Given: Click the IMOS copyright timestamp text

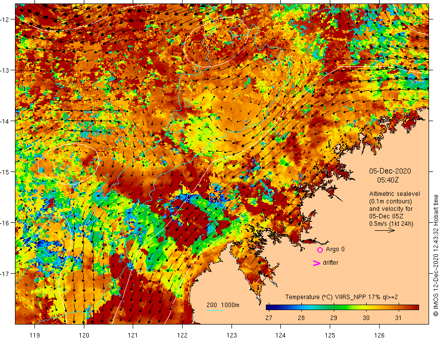Looking at the screenshot, I should [436, 255].
